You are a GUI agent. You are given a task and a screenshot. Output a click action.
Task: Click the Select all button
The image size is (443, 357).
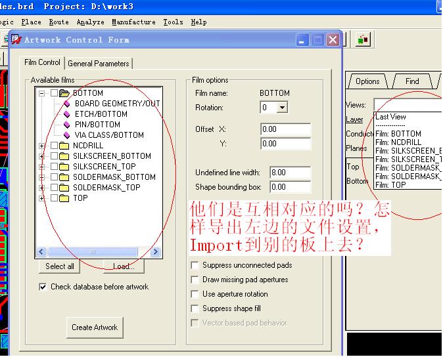(60, 266)
